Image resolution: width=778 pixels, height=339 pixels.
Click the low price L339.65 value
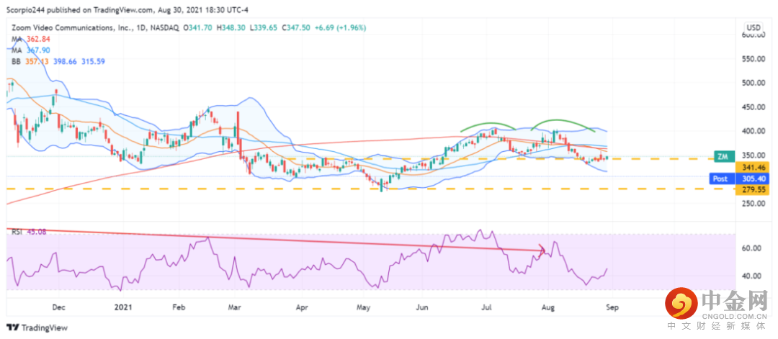(x=264, y=28)
